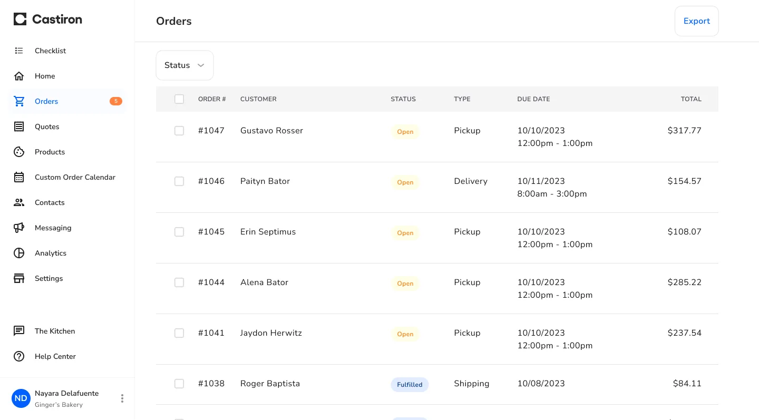Click the ND profile avatar
This screenshot has width=759, height=420.
(21, 398)
